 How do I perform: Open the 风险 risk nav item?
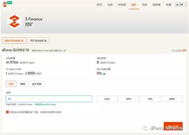tap(144, 5)
